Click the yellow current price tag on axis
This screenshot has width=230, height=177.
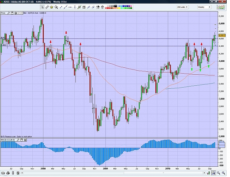click(x=222, y=35)
